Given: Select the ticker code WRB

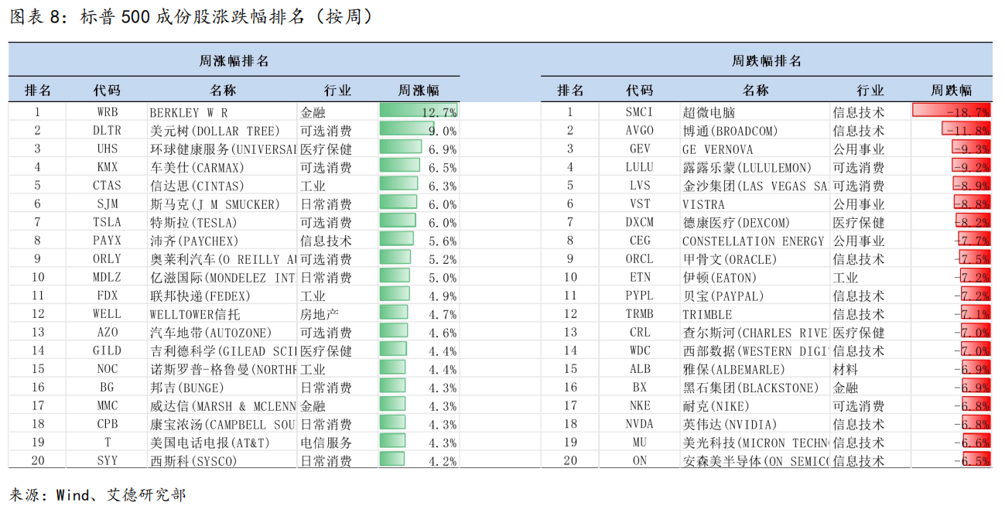Looking at the screenshot, I should pos(108,112).
